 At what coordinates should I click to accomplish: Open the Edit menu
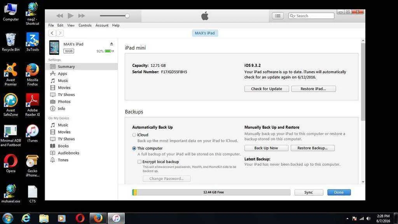(60, 25)
